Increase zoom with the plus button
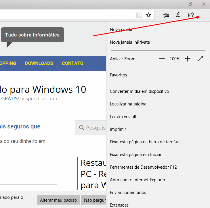 [188, 59]
